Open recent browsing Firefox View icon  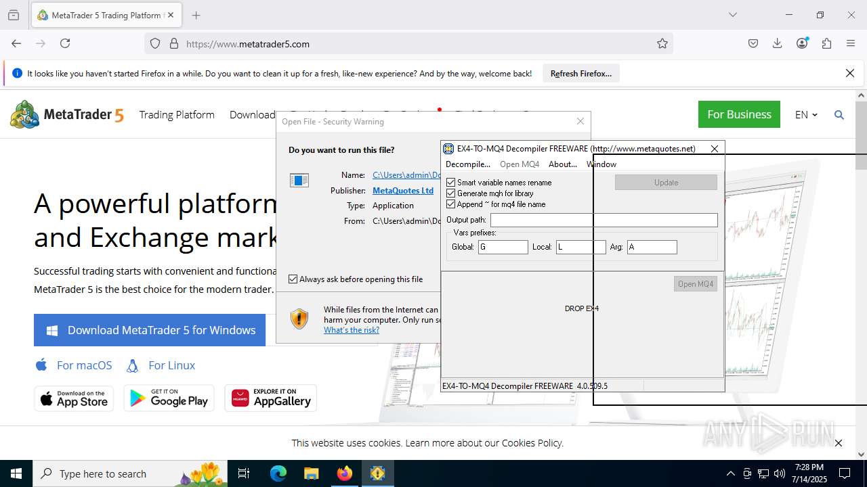tap(14, 15)
